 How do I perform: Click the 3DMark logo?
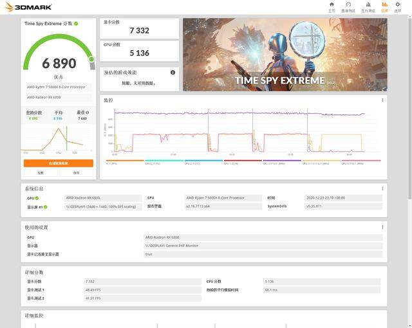[x=28, y=7]
